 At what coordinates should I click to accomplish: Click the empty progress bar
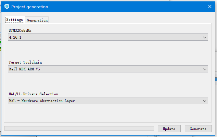(79, 128)
